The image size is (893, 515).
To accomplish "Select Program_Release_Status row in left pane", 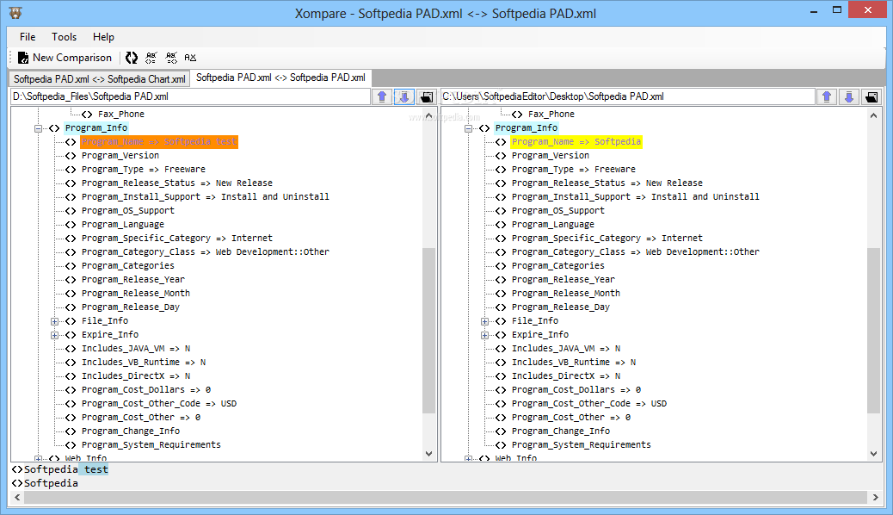I will [176, 183].
